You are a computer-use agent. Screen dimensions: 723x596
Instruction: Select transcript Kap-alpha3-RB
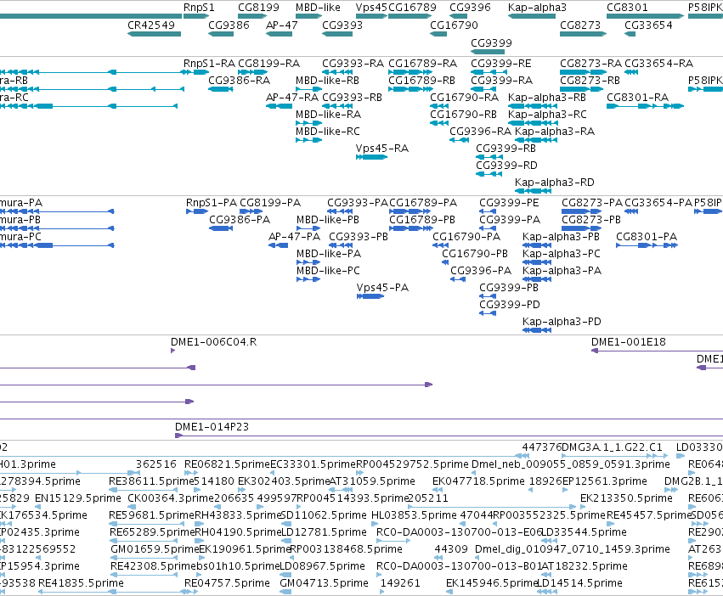547,98
